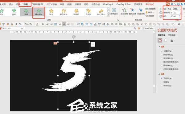Select the 实线(S) solid line radio

point(162,82)
